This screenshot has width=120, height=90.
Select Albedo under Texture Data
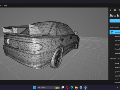117,63
